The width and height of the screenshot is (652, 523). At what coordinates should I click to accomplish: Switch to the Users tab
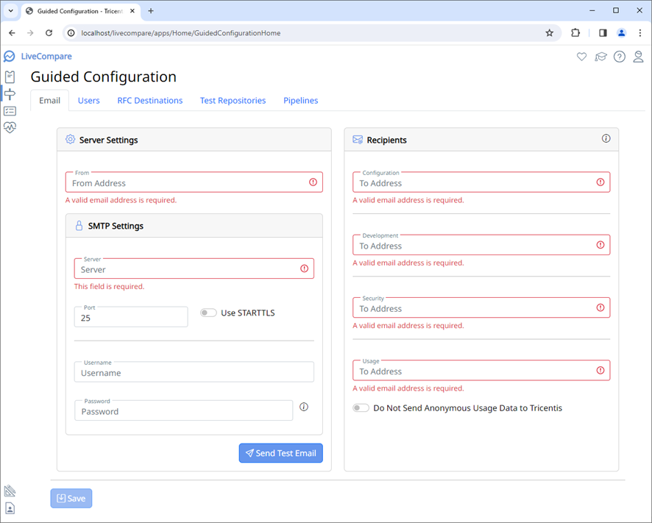pos(88,100)
